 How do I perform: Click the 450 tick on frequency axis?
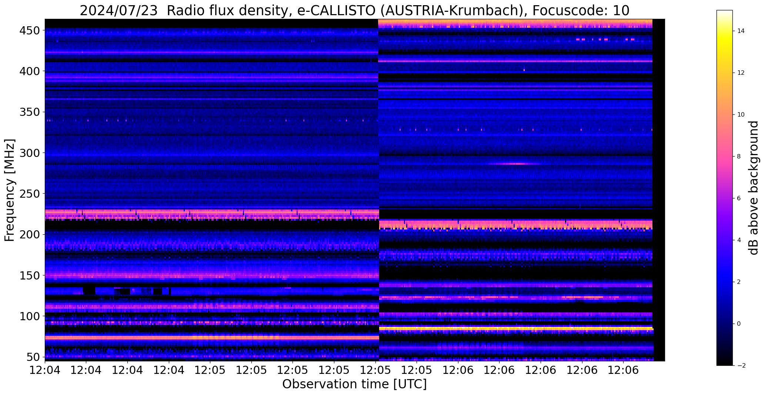coord(29,31)
